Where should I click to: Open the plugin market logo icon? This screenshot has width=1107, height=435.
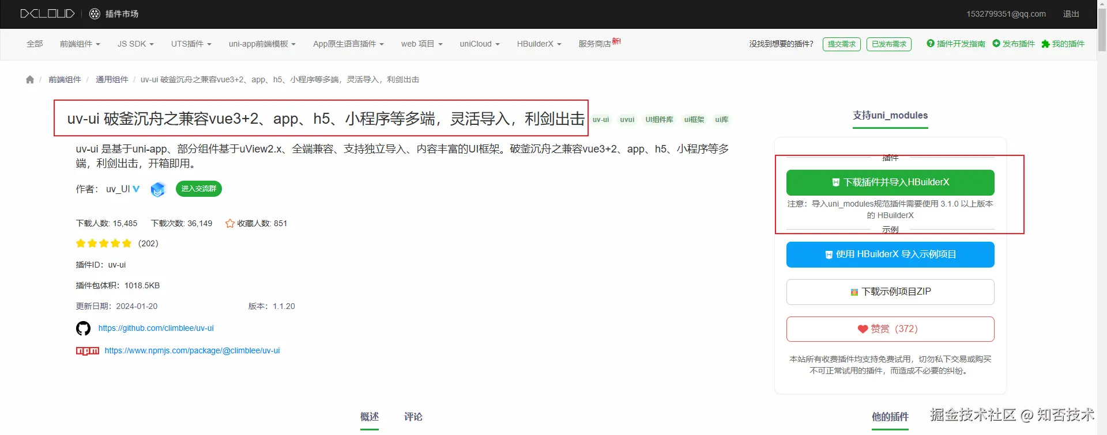(95, 14)
